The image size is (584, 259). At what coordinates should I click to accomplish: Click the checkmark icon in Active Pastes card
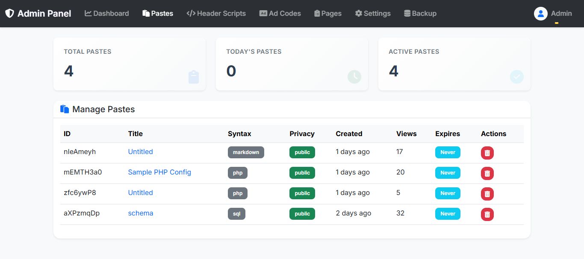tap(516, 77)
